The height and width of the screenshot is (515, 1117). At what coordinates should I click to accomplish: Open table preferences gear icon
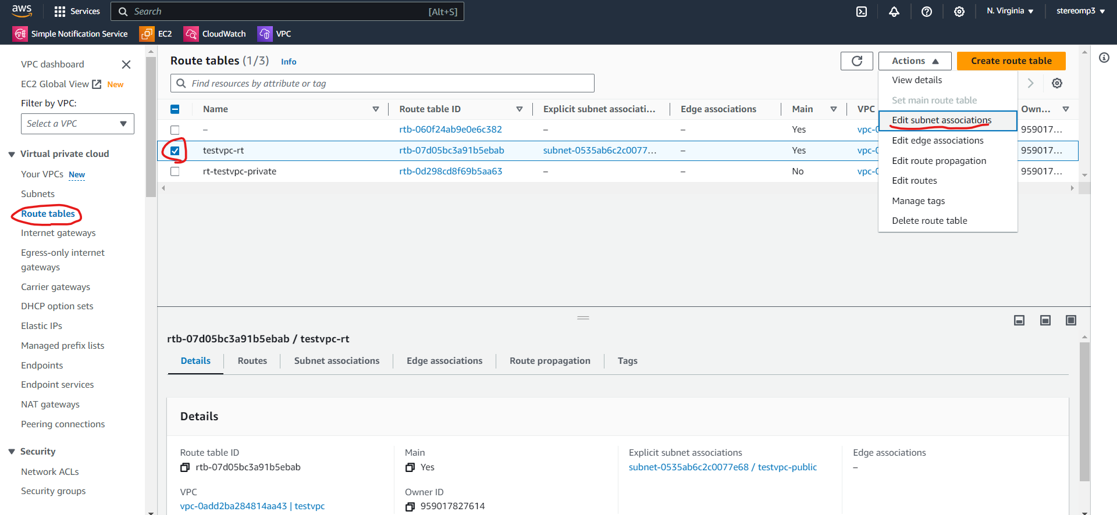click(x=1057, y=83)
